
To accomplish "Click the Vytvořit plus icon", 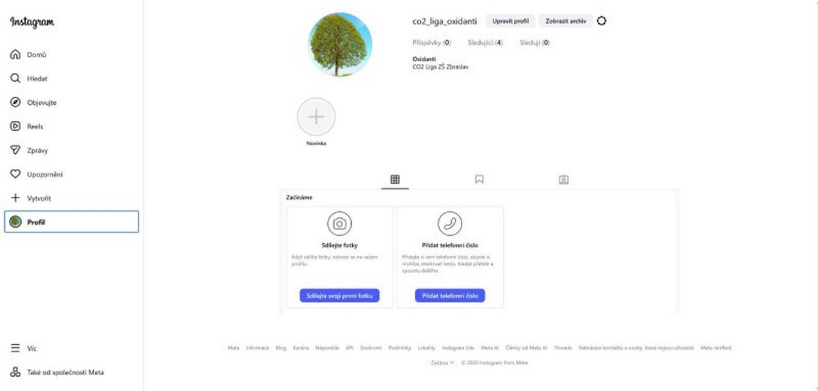I will coord(16,198).
